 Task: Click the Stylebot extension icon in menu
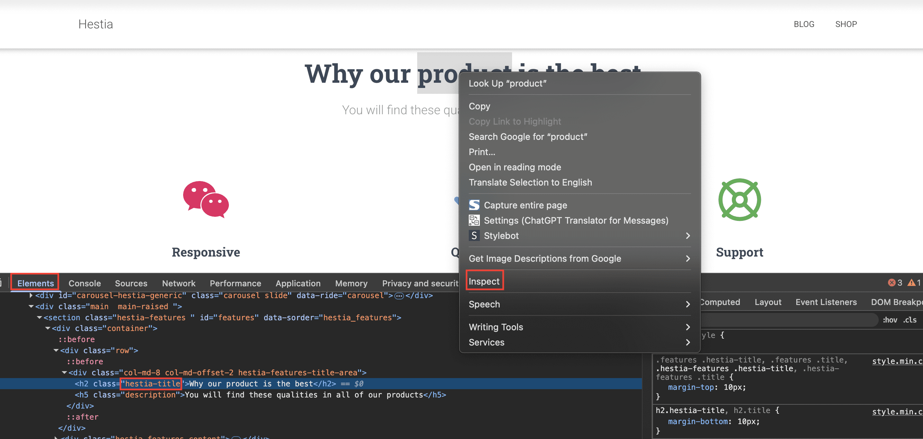[x=474, y=235]
